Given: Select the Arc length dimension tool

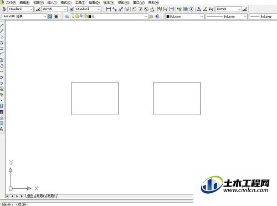Looking at the screenshot, I should point(121,9).
